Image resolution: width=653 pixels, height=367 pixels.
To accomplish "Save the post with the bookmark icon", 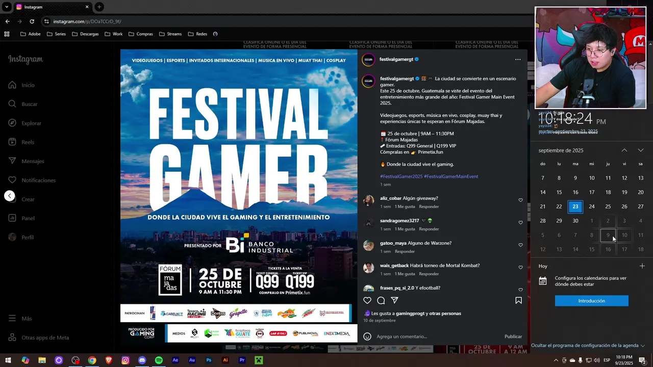I will click(x=518, y=300).
